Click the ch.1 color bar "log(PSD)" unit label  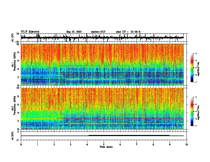pos(199,69)
